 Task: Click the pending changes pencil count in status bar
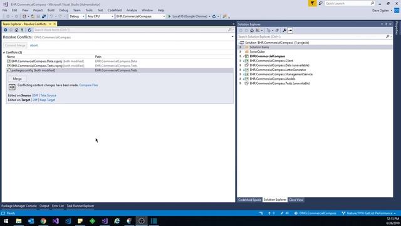(284, 213)
